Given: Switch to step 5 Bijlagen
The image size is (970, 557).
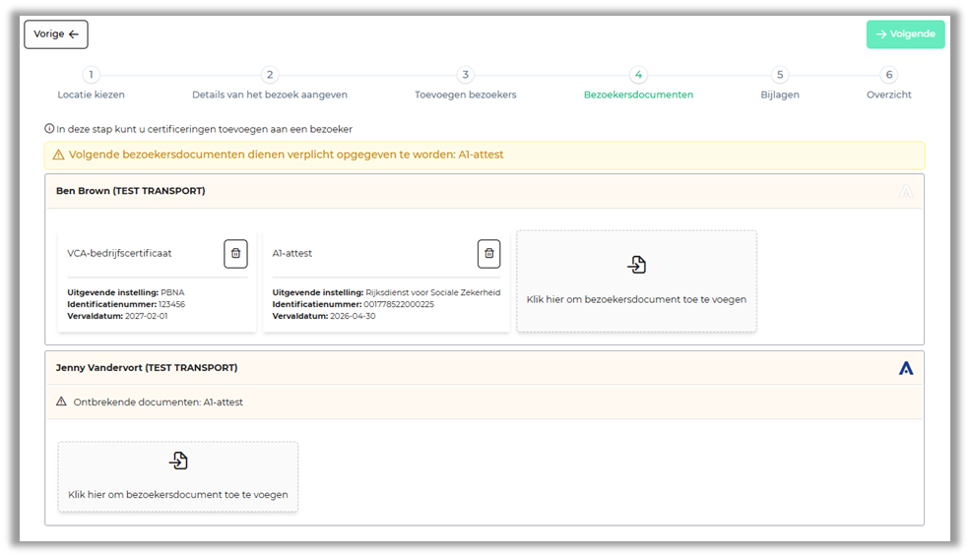Looking at the screenshot, I should pyautogui.click(x=780, y=76).
